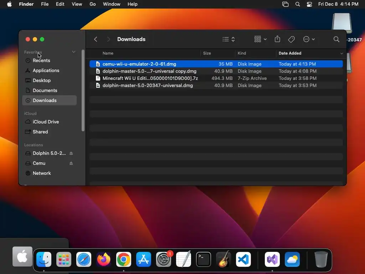
Task: Open the group-by options dropdown
Action: coord(260,39)
